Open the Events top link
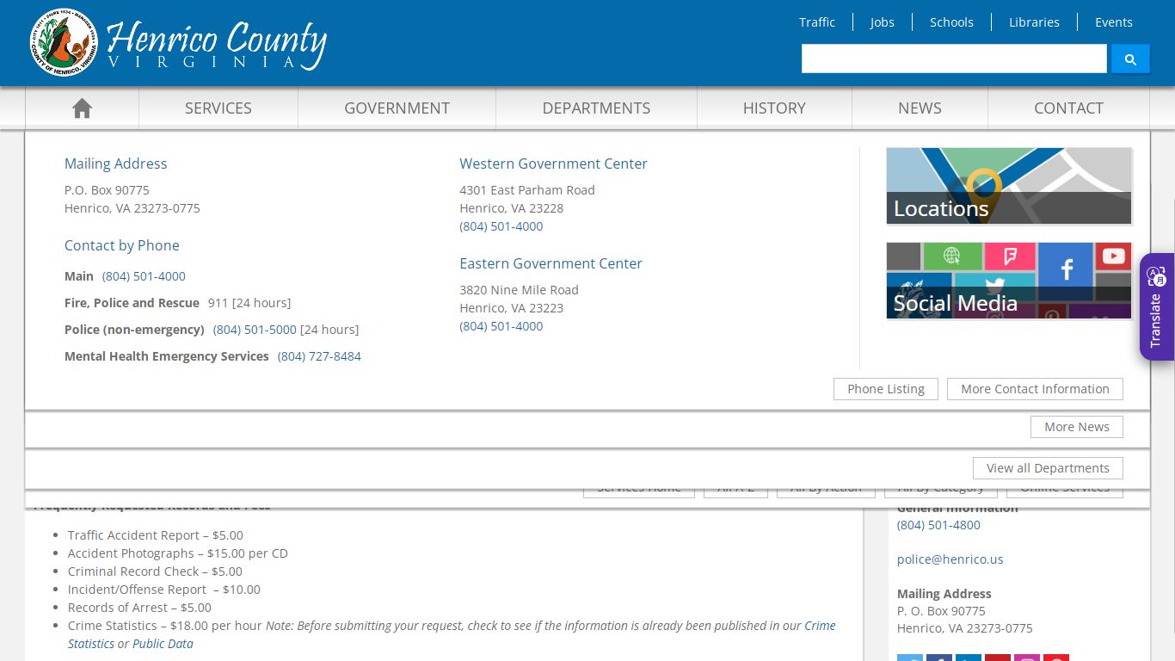Image resolution: width=1175 pixels, height=661 pixels. [x=1114, y=22]
